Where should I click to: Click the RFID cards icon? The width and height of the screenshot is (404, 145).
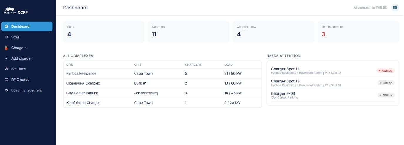(6, 80)
